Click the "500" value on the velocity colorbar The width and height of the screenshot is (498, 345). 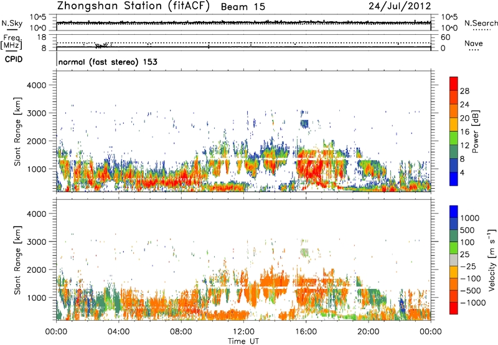coord(467,230)
